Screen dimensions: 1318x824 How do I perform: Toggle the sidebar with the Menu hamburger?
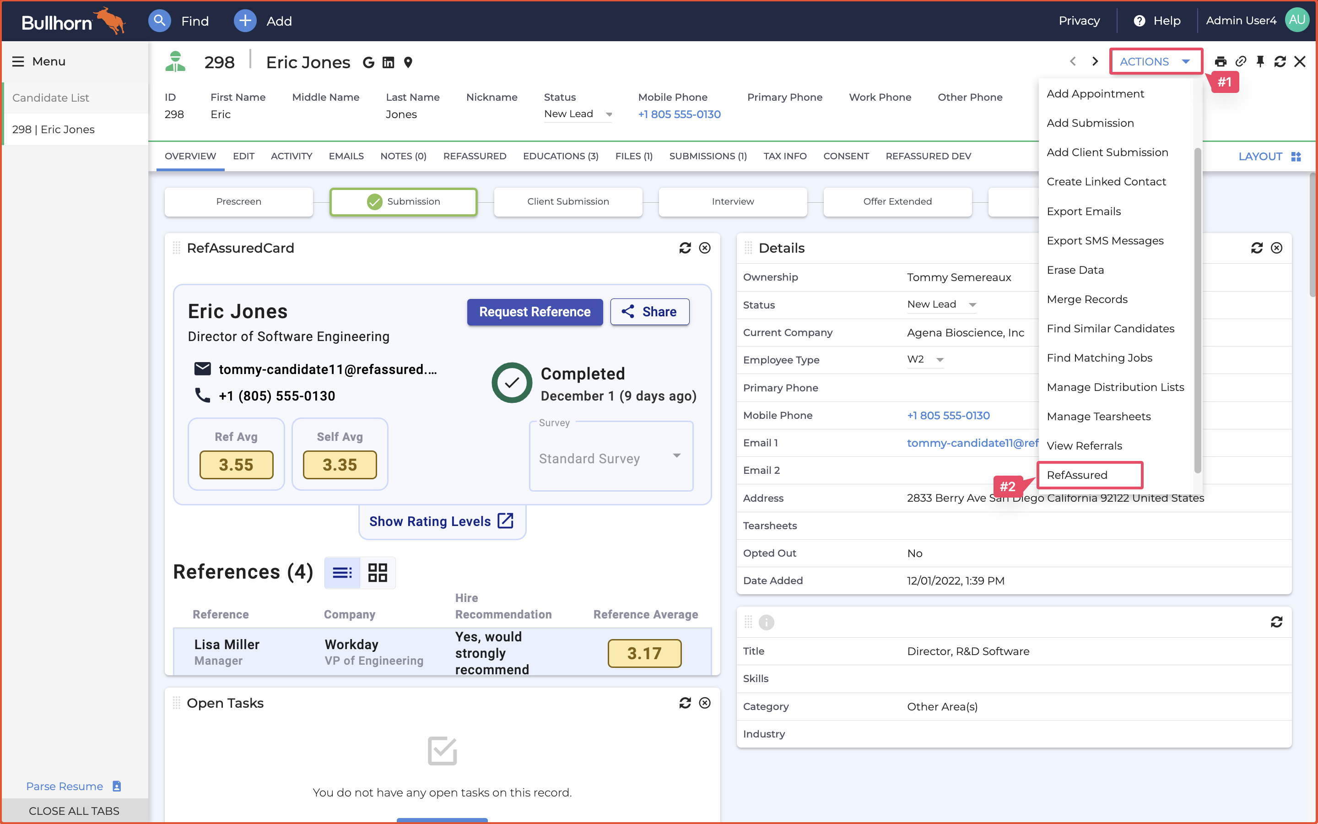[x=18, y=61]
